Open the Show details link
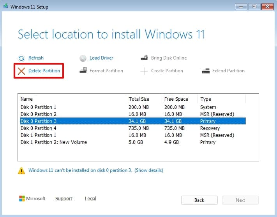 [149, 170]
